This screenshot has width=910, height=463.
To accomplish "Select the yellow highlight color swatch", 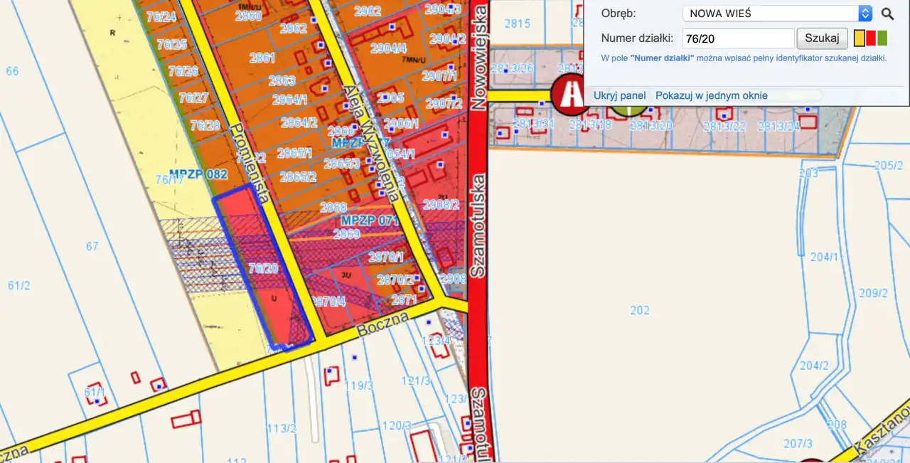I will point(859,38).
